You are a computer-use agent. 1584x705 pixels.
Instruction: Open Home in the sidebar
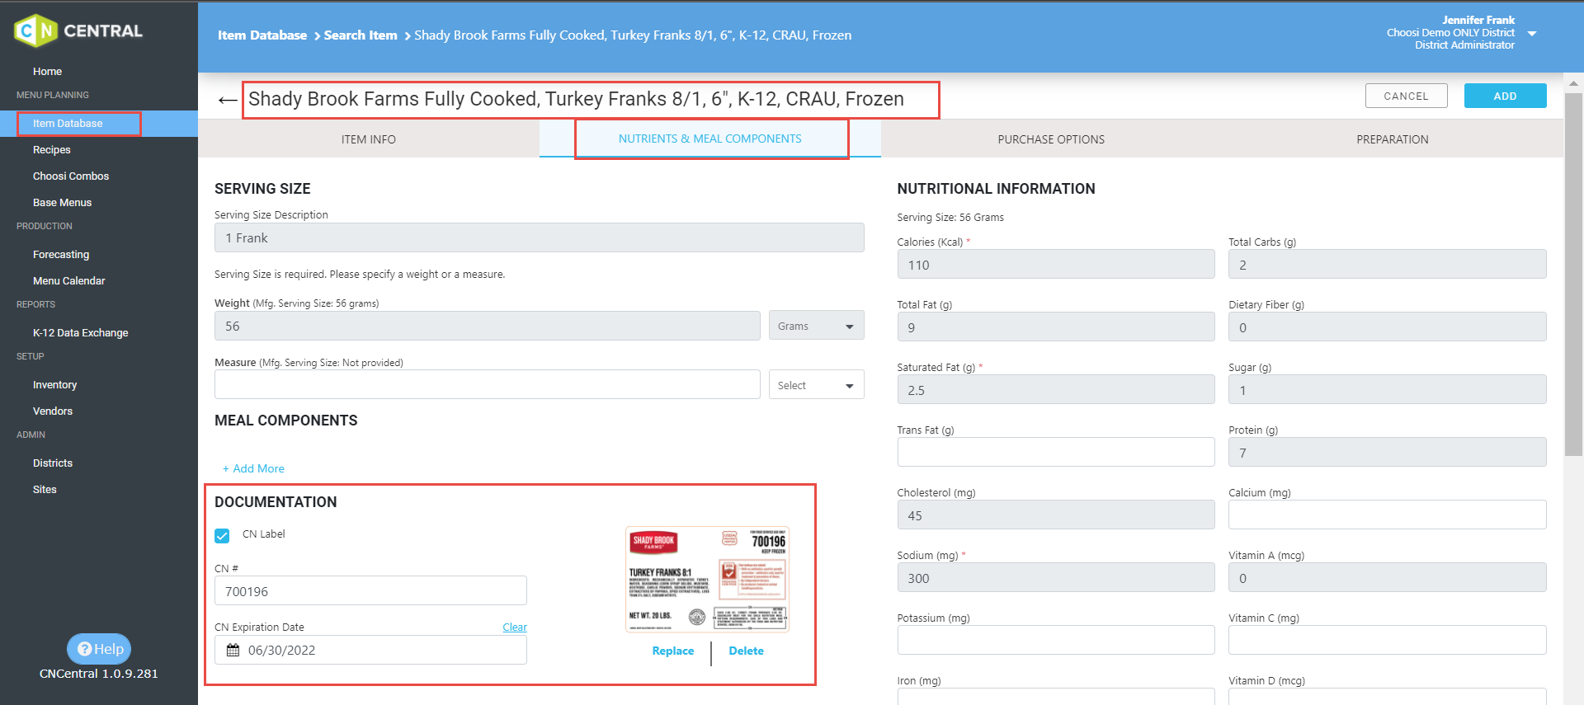pyautogui.click(x=47, y=72)
